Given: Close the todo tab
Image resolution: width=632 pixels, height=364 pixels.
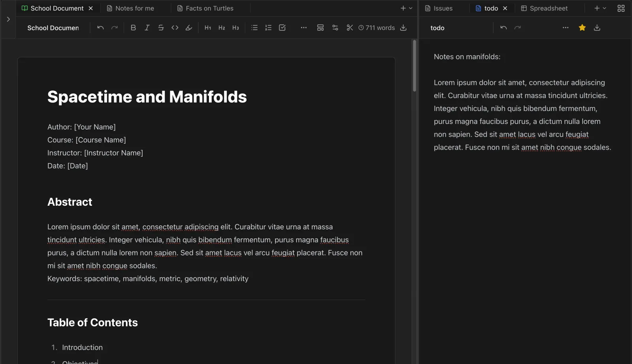Looking at the screenshot, I should point(505,8).
